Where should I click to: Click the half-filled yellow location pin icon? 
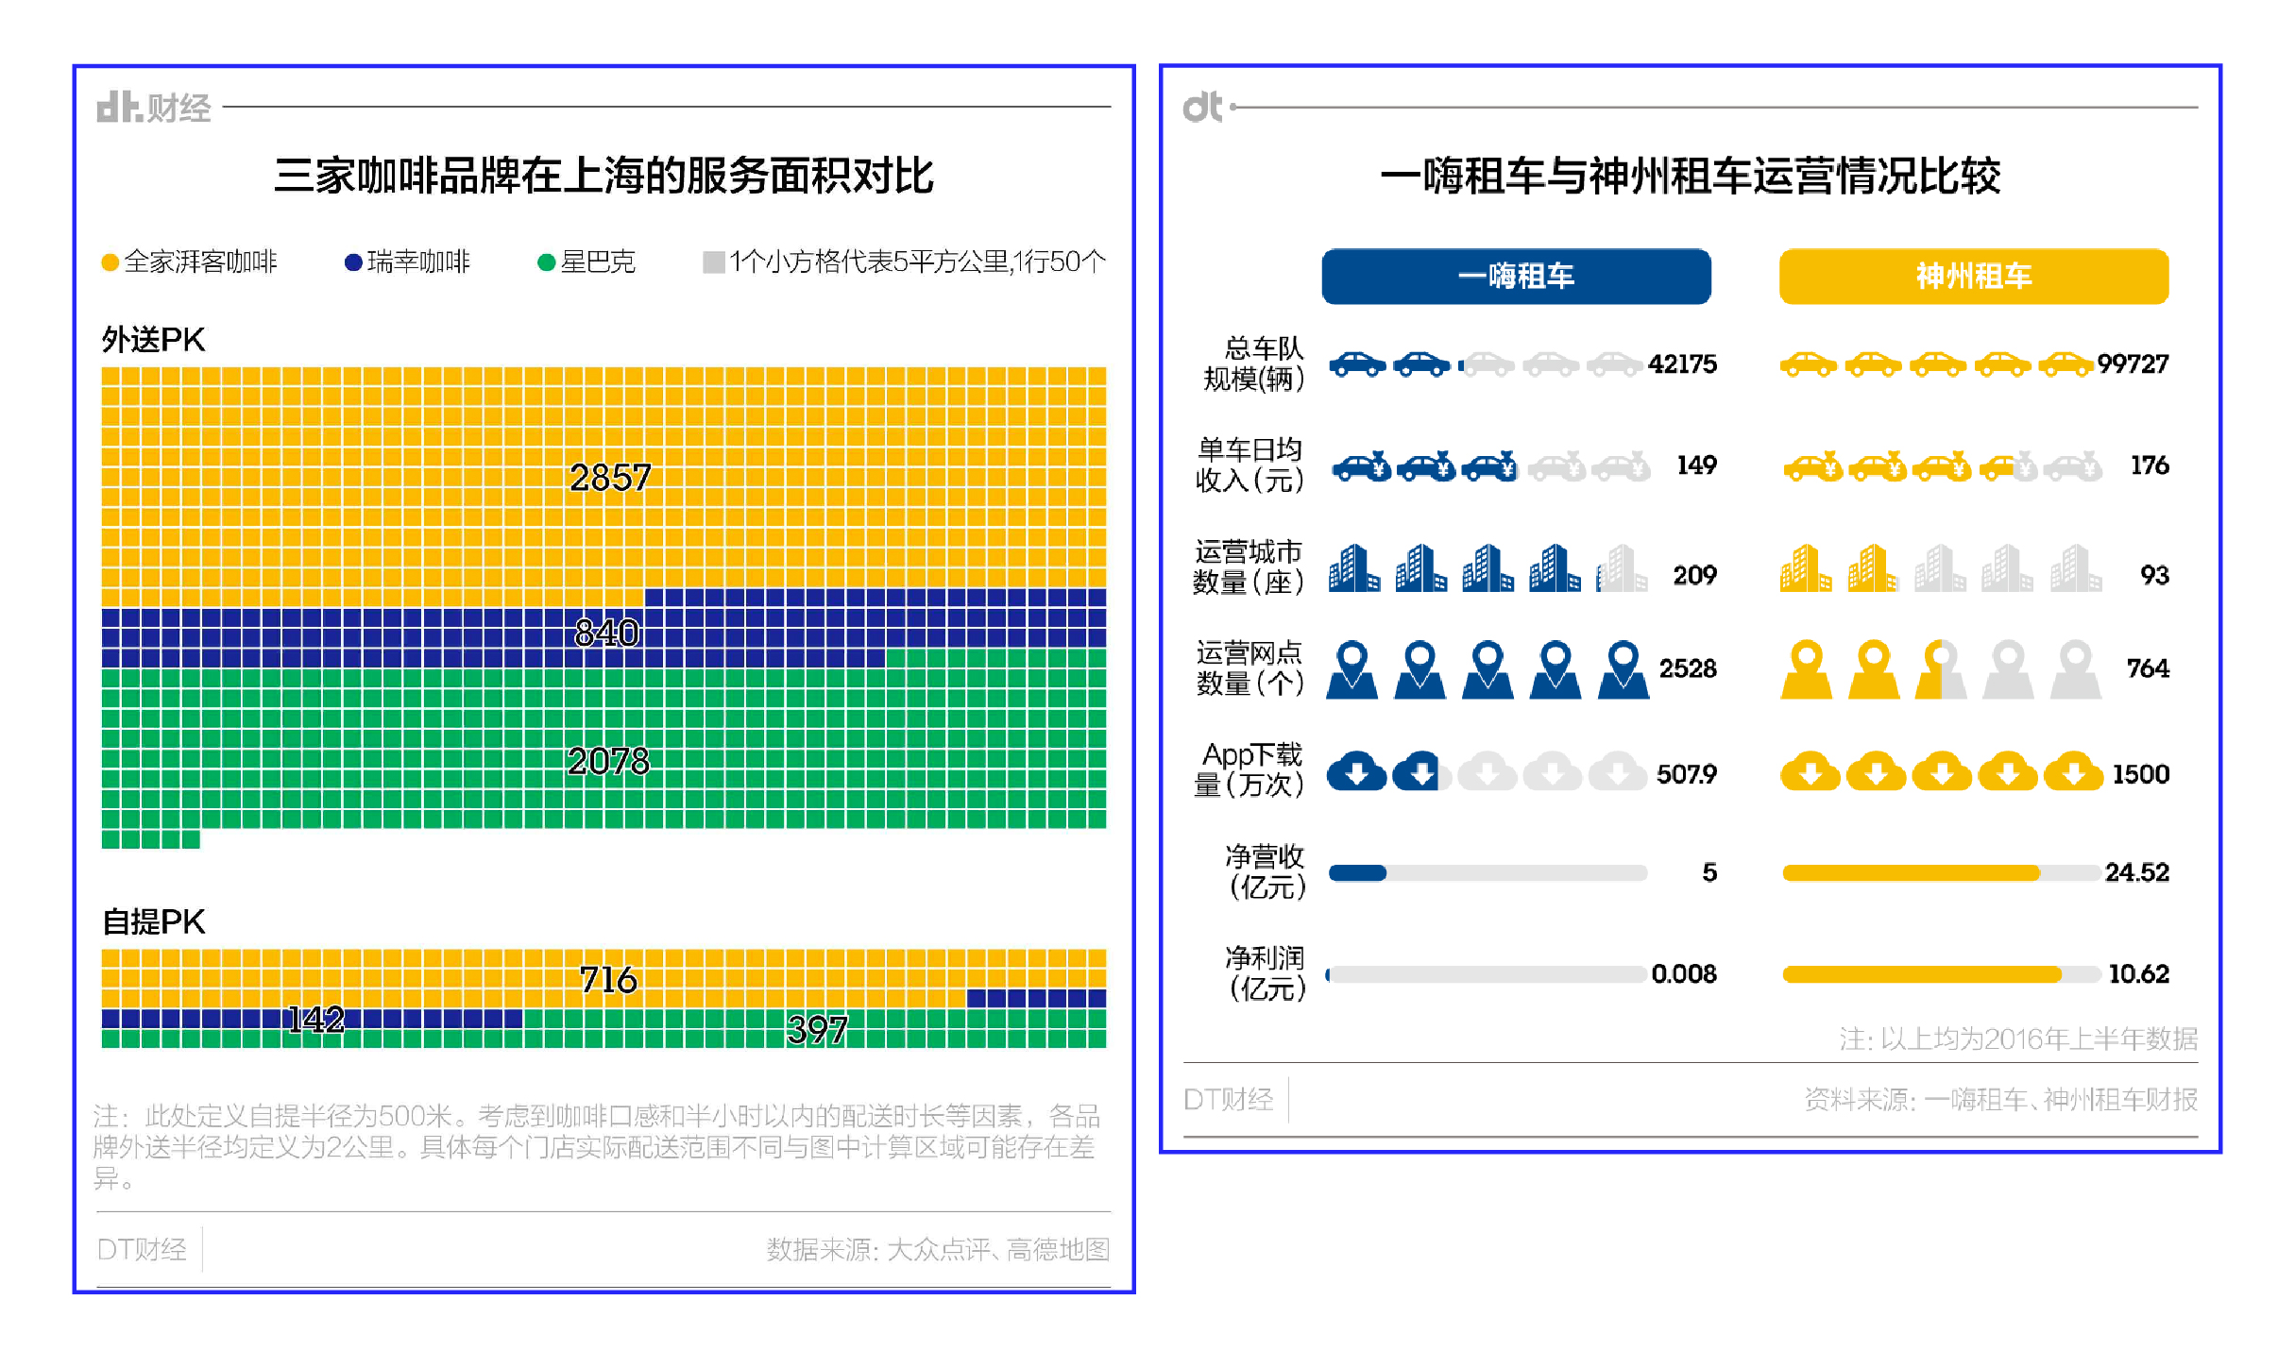click(1940, 669)
